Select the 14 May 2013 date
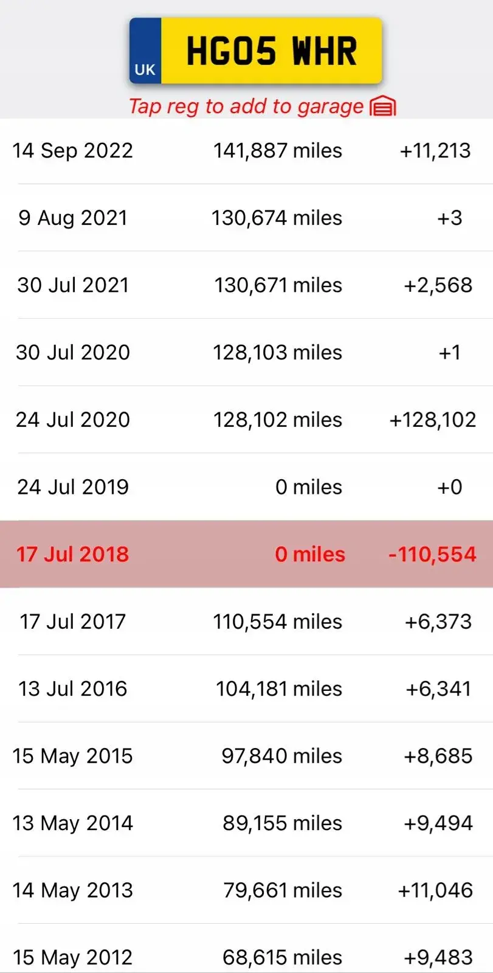This screenshot has width=493, height=973. coord(72,890)
